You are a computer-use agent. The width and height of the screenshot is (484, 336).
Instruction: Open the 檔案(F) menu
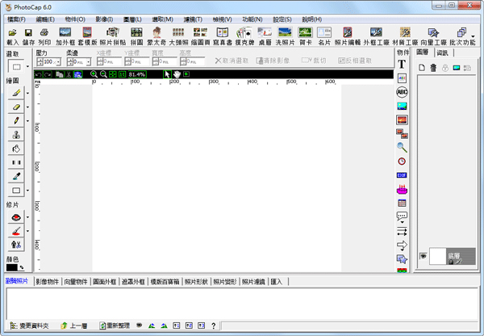pyautogui.click(x=16, y=19)
